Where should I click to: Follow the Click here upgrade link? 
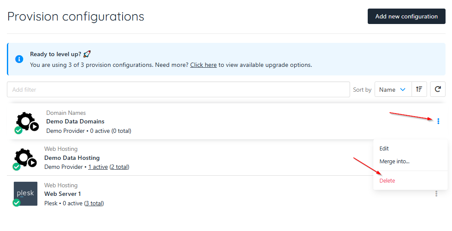point(203,65)
